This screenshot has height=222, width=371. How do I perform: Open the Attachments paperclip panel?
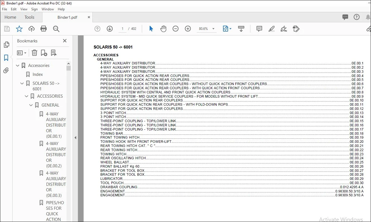[x=6, y=71]
